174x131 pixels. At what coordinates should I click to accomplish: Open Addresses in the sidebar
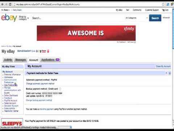point(8,77)
